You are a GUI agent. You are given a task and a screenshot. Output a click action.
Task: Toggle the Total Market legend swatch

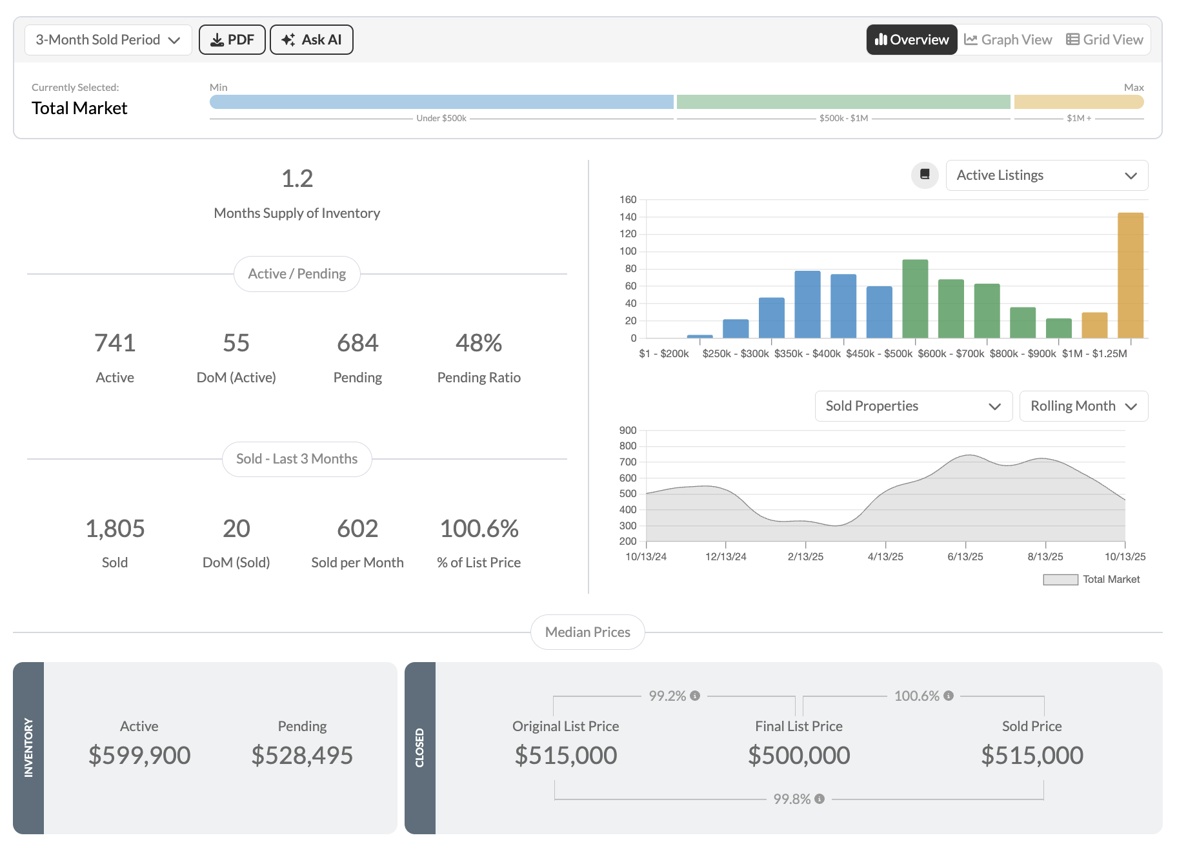click(1060, 580)
